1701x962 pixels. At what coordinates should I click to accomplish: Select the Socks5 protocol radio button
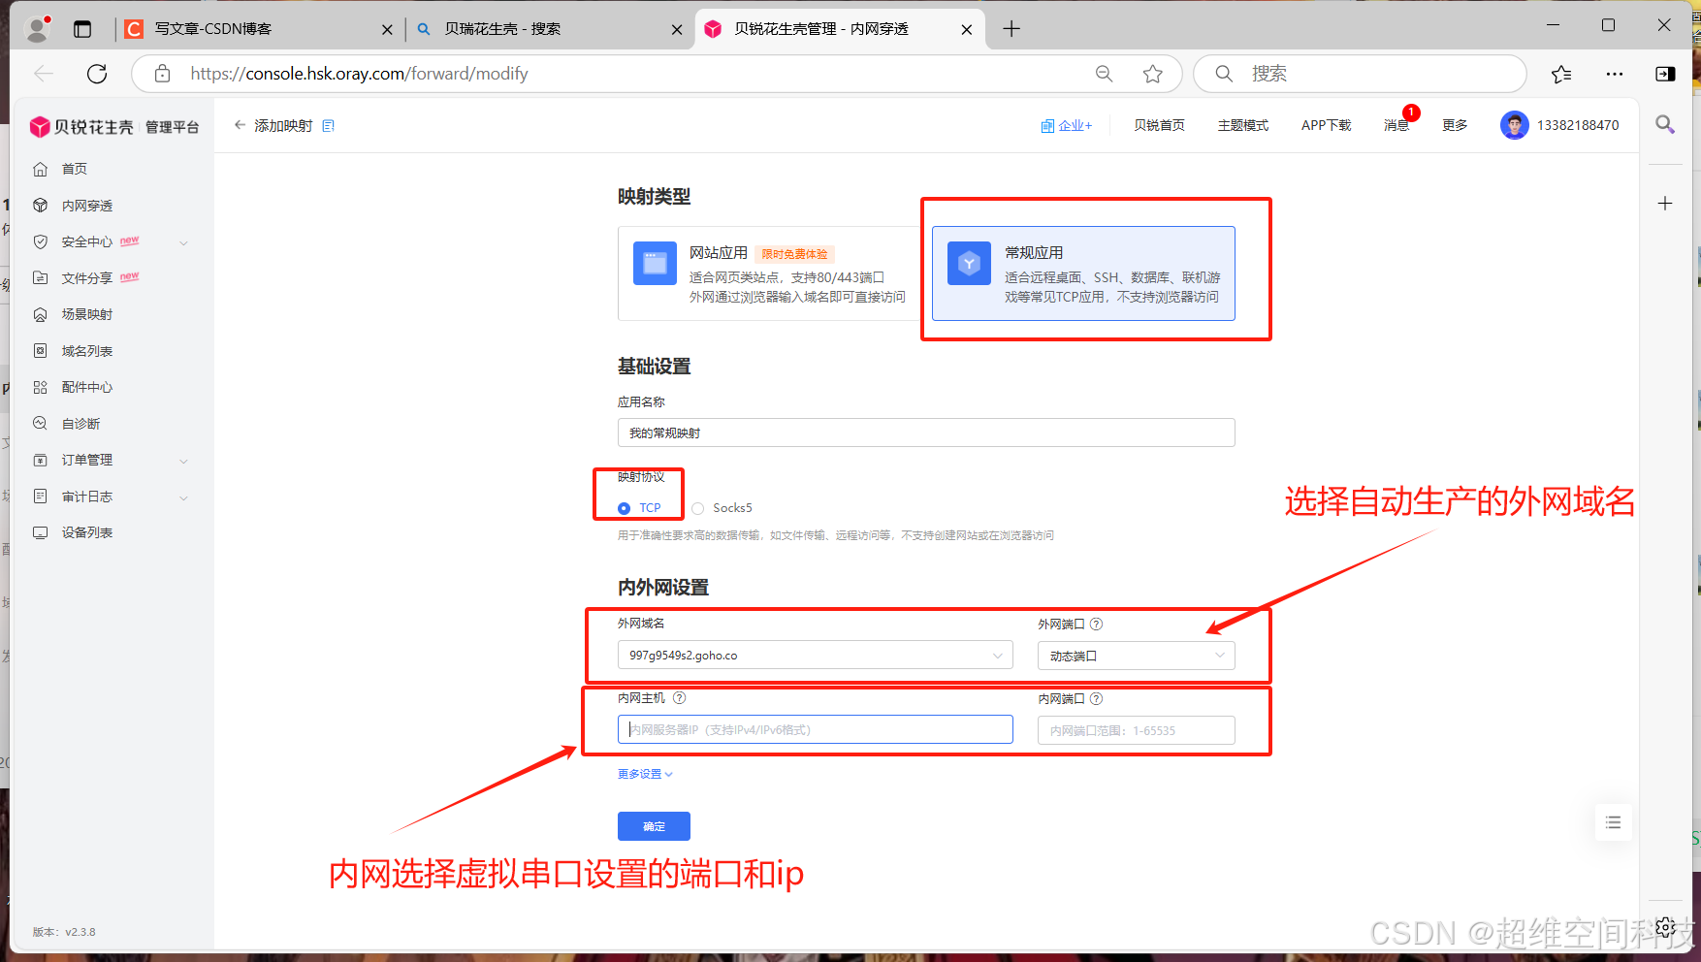[697, 508]
